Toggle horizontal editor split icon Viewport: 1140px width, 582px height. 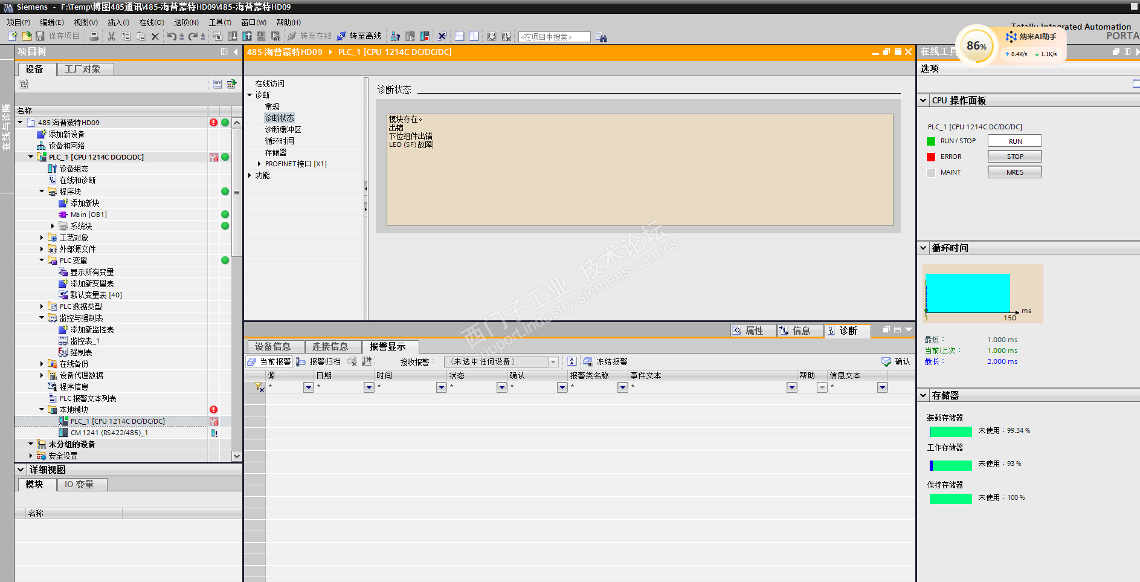coord(459,36)
